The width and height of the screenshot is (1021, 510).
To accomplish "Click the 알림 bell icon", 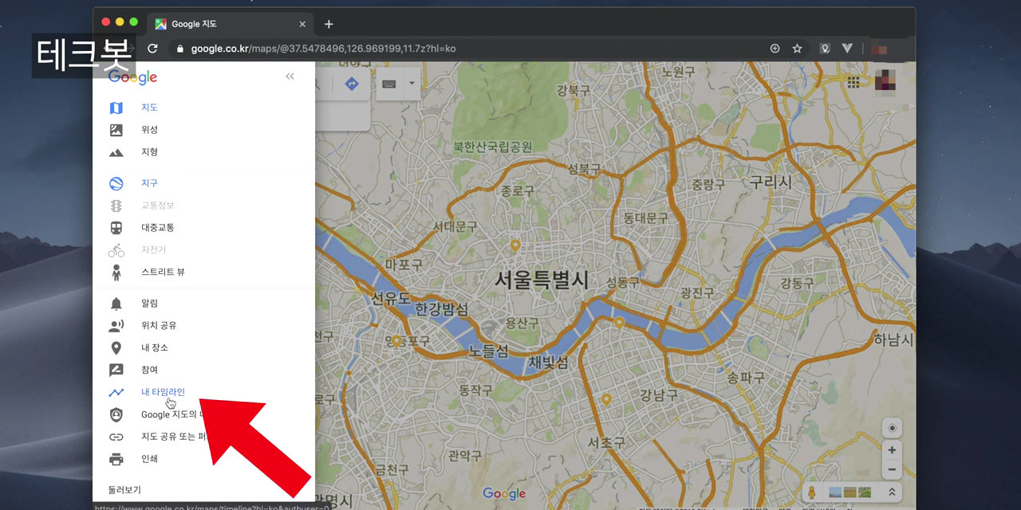I will tap(116, 304).
